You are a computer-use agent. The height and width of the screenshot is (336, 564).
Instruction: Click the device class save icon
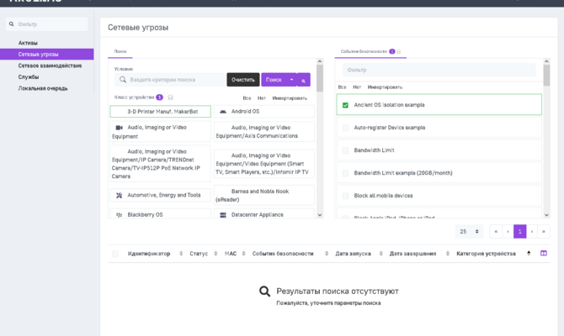170,97
